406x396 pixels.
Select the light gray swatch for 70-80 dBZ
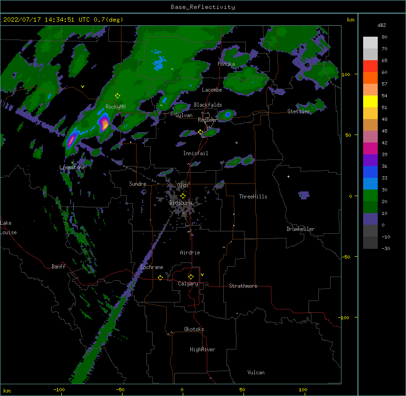(x=370, y=43)
